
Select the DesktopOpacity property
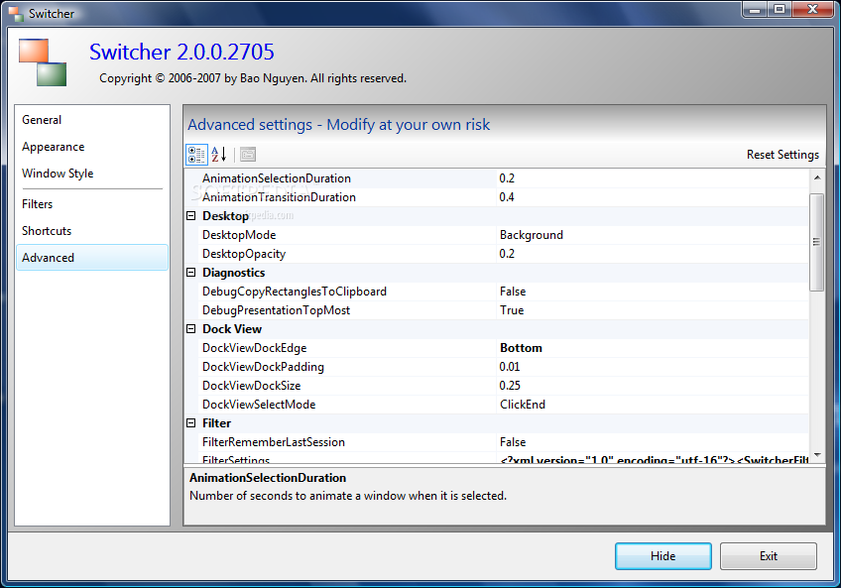pos(496,254)
